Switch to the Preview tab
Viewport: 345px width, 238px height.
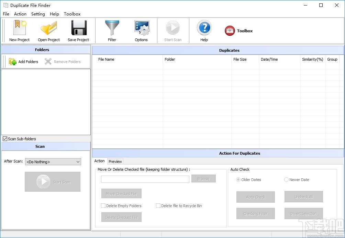point(115,161)
